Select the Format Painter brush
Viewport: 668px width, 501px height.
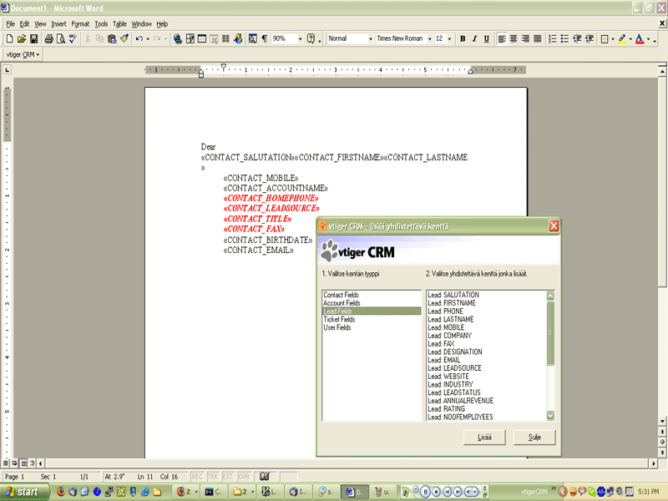pyautogui.click(x=124, y=38)
